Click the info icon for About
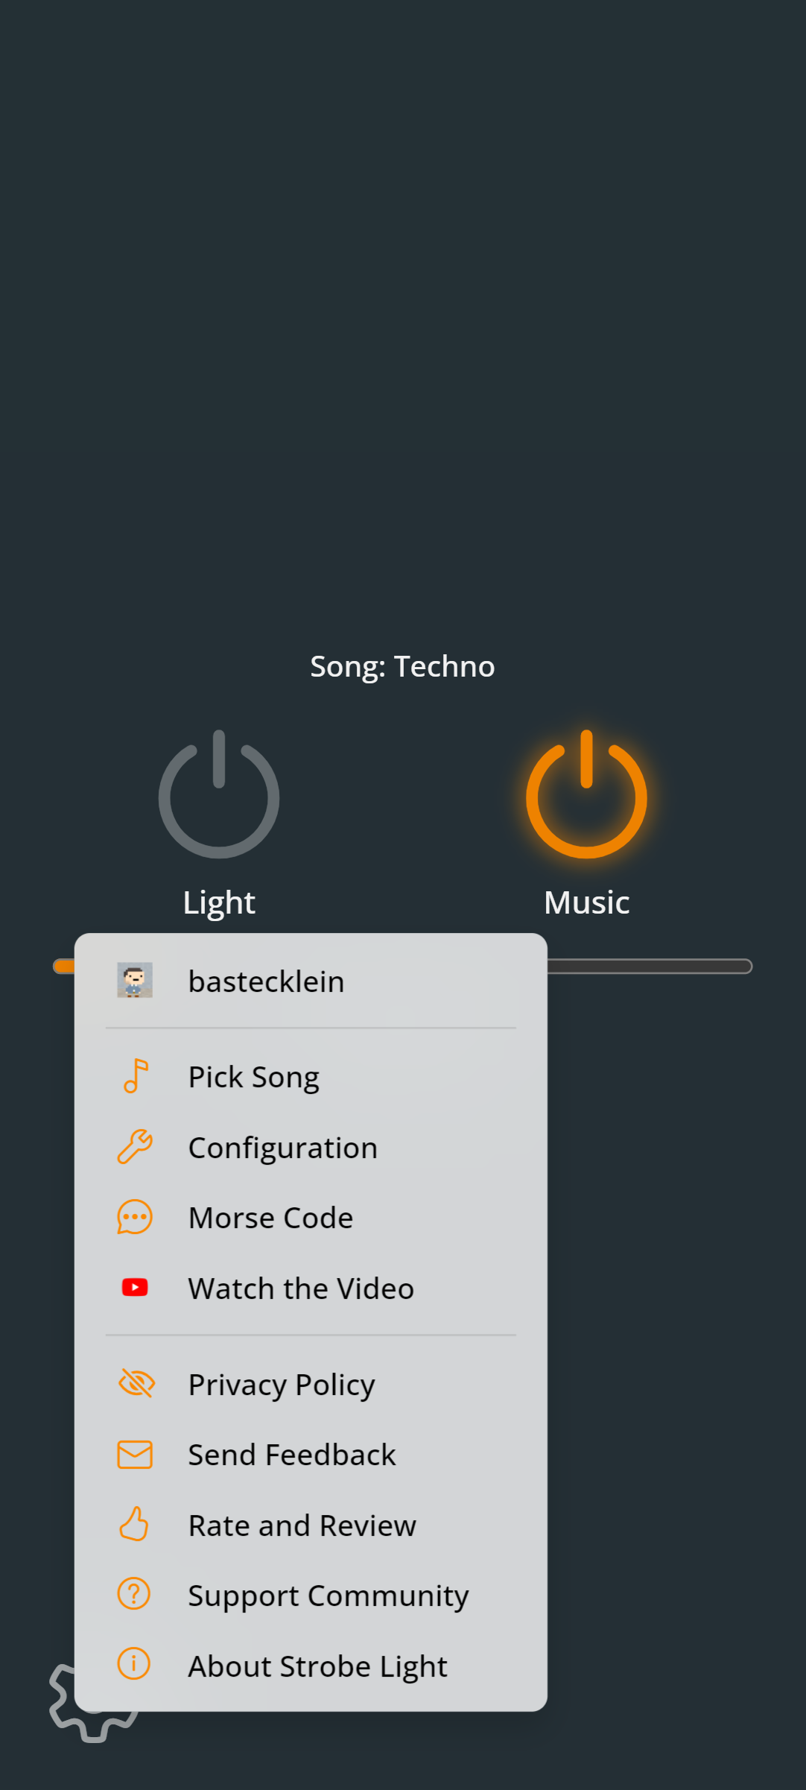806x1790 pixels. [x=134, y=1663]
